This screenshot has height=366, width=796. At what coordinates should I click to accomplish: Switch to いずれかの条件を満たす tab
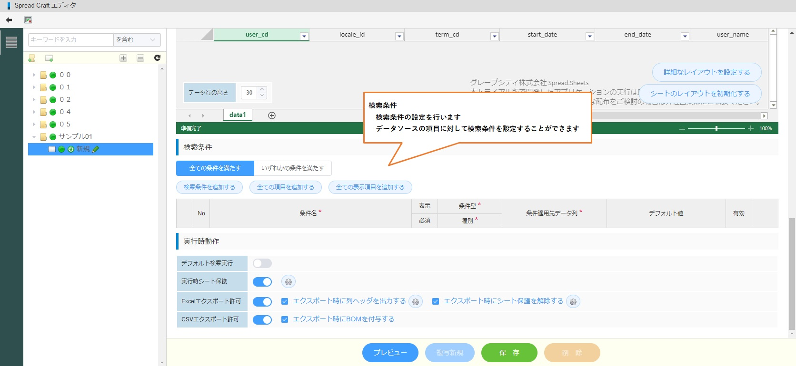pyautogui.click(x=292, y=168)
